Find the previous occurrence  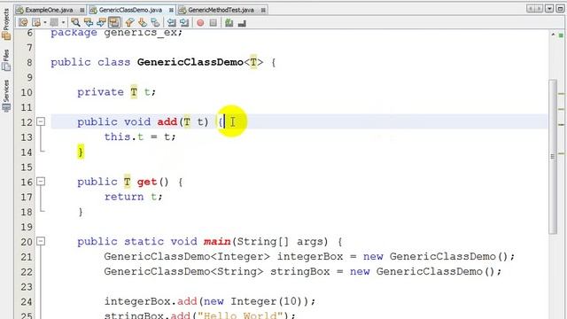(x=89, y=23)
